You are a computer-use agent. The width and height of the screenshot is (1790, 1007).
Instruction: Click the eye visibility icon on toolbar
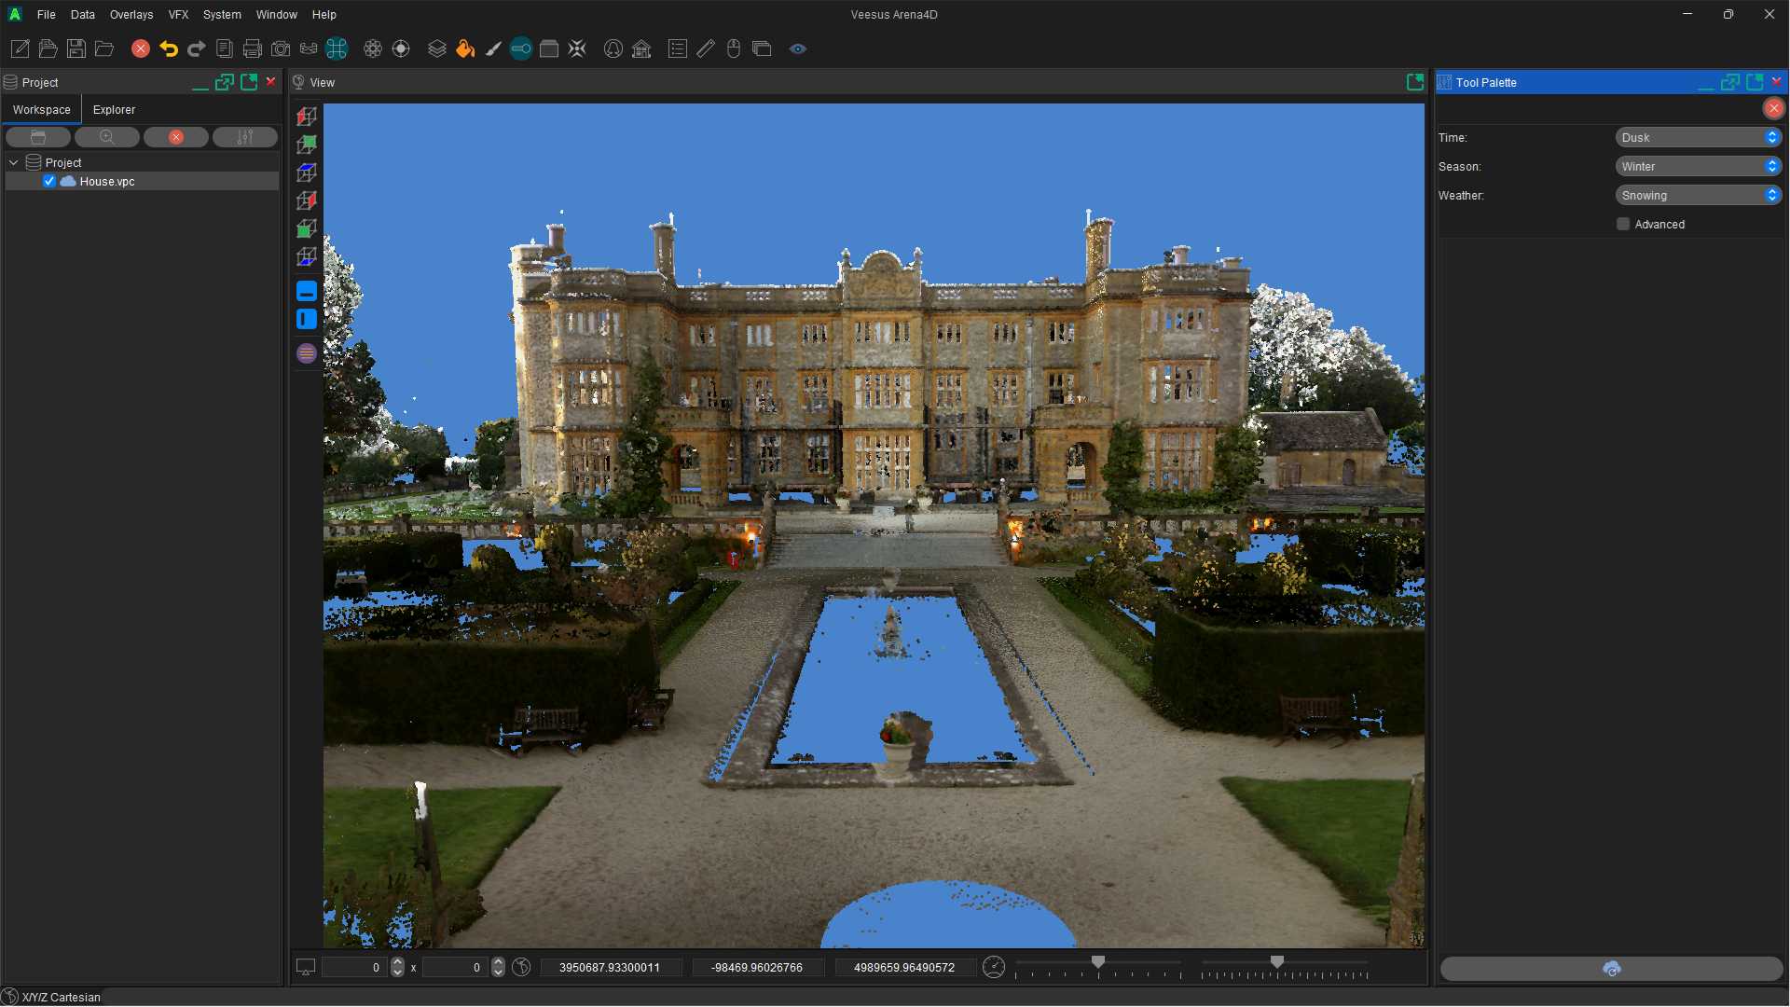coord(798,48)
